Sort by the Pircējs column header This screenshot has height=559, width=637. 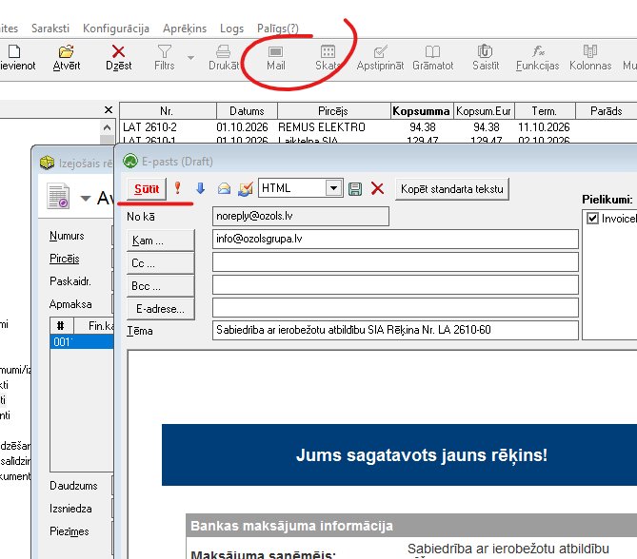click(x=333, y=111)
